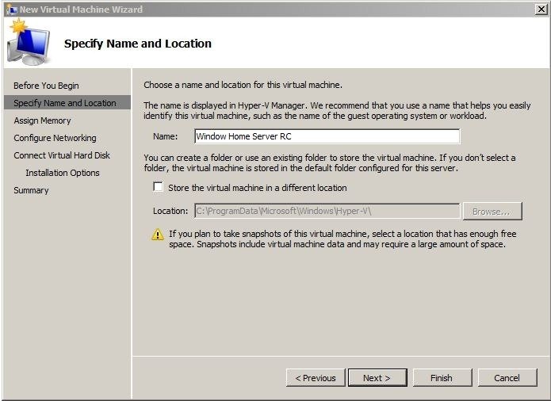The image size is (551, 401).
Task: Go to the Assign Memory step
Action: [x=42, y=120]
